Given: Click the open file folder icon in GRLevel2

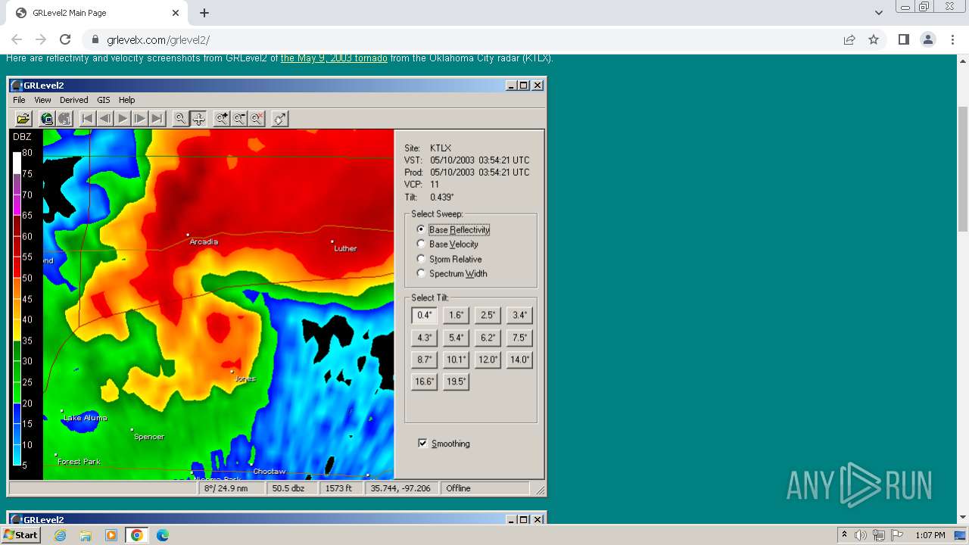Looking at the screenshot, I should coord(23,118).
